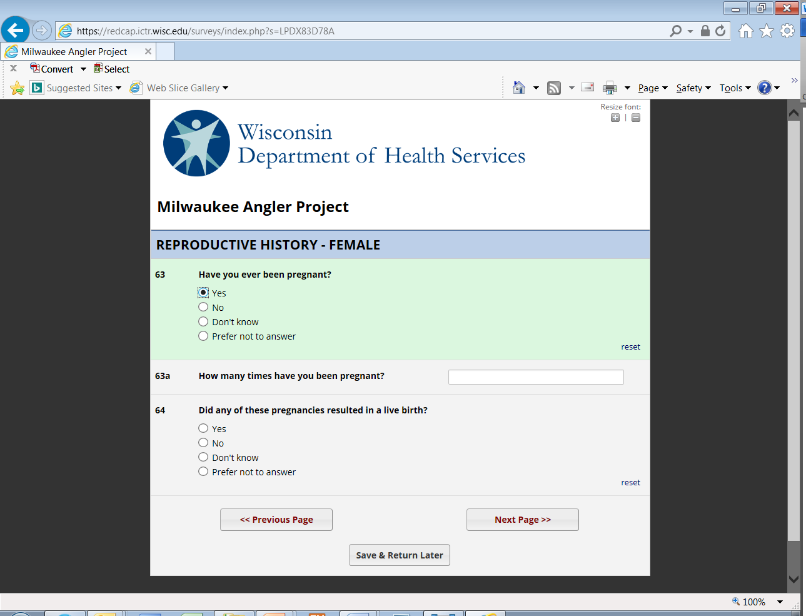Image resolution: width=806 pixels, height=616 pixels.
Task: Open Favorites star icon at top right
Action: 767,31
